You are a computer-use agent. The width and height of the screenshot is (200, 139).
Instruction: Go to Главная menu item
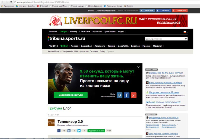53,31
